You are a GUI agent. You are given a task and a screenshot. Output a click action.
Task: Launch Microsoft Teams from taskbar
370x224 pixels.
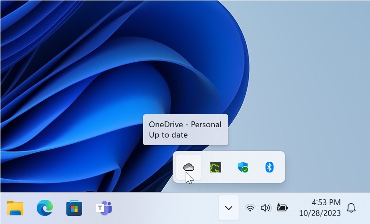pyautogui.click(x=104, y=208)
